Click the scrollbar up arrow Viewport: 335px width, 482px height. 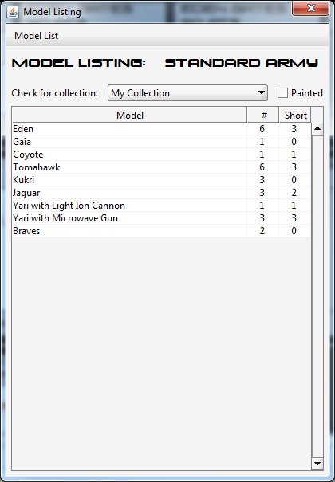[x=317, y=129]
